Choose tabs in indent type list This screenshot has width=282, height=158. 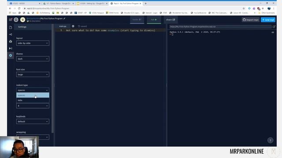pyautogui.click(x=33, y=100)
